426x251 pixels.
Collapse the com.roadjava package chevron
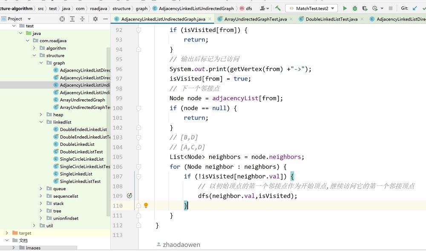tap(27, 40)
